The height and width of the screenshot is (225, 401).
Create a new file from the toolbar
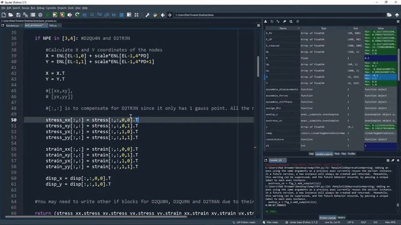click(4, 15)
